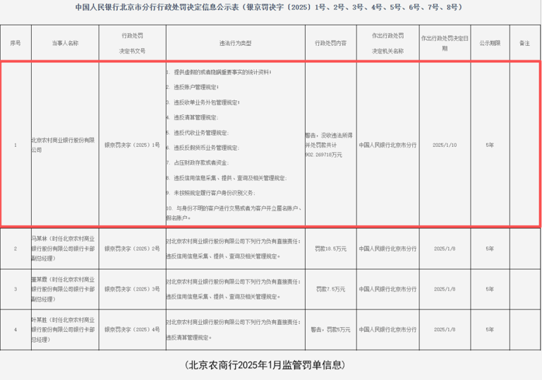Select the 行政处罚内容 column header
Viewport: 542px width, 380px height.
coord(330,43)
